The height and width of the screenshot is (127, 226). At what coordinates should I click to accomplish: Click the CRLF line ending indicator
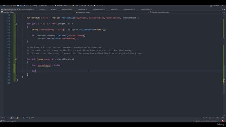(x=222, y=118)
